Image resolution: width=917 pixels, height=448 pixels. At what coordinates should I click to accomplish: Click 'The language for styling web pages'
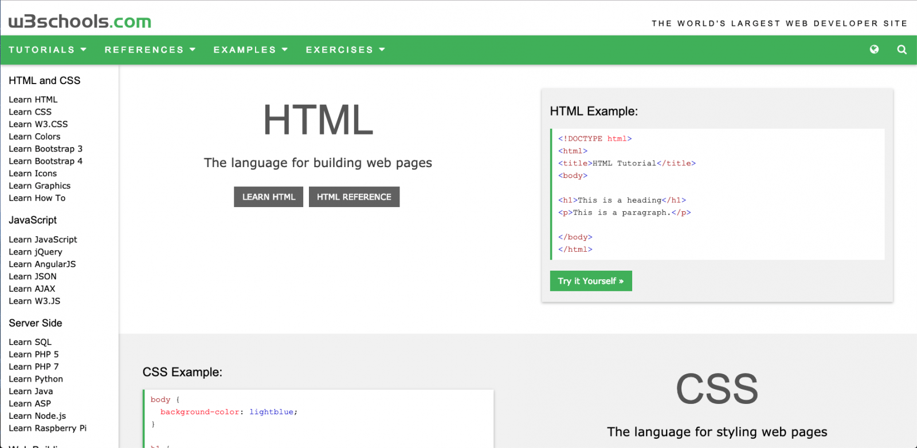click(717, 432)
